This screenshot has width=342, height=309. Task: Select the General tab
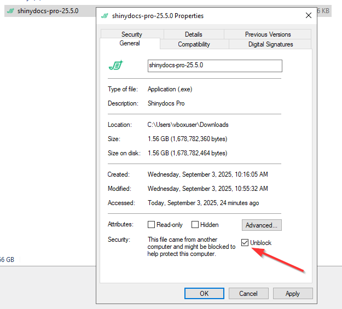pos(130,44)
